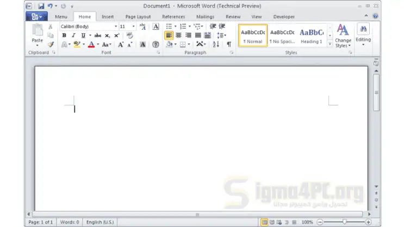The width and height of the screenshot is (404, 227).
Task: Toggle Show/Hide paragraph marks
Action: 229,45
